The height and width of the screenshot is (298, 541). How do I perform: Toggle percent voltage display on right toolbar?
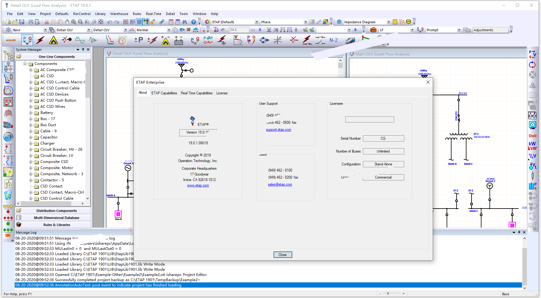532,156
